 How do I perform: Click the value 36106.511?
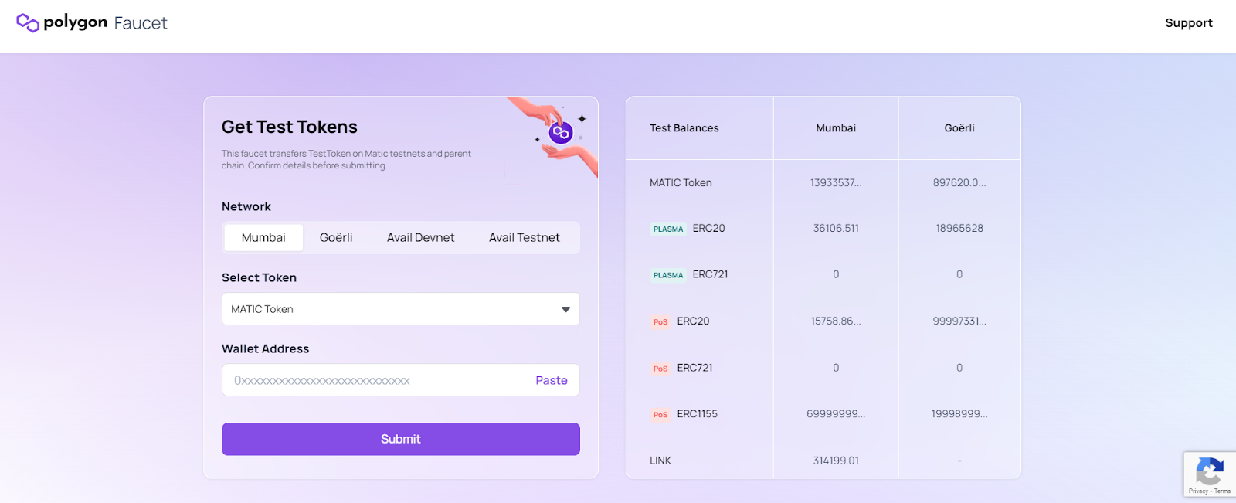(836, 229)
